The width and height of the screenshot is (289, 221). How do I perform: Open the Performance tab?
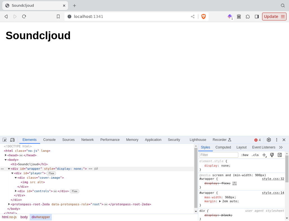click(110, 140)
